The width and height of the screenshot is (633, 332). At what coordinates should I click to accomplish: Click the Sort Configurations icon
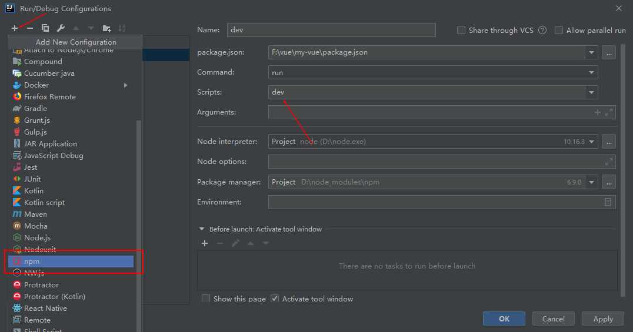coord(122,28)
